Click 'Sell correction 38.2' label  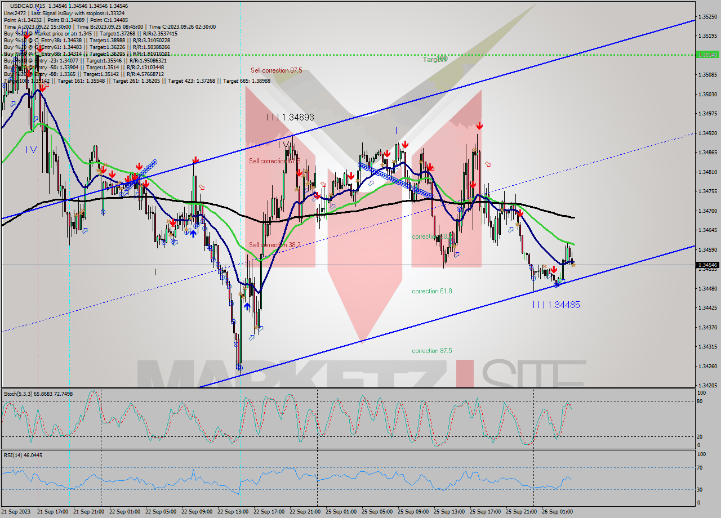274,245
